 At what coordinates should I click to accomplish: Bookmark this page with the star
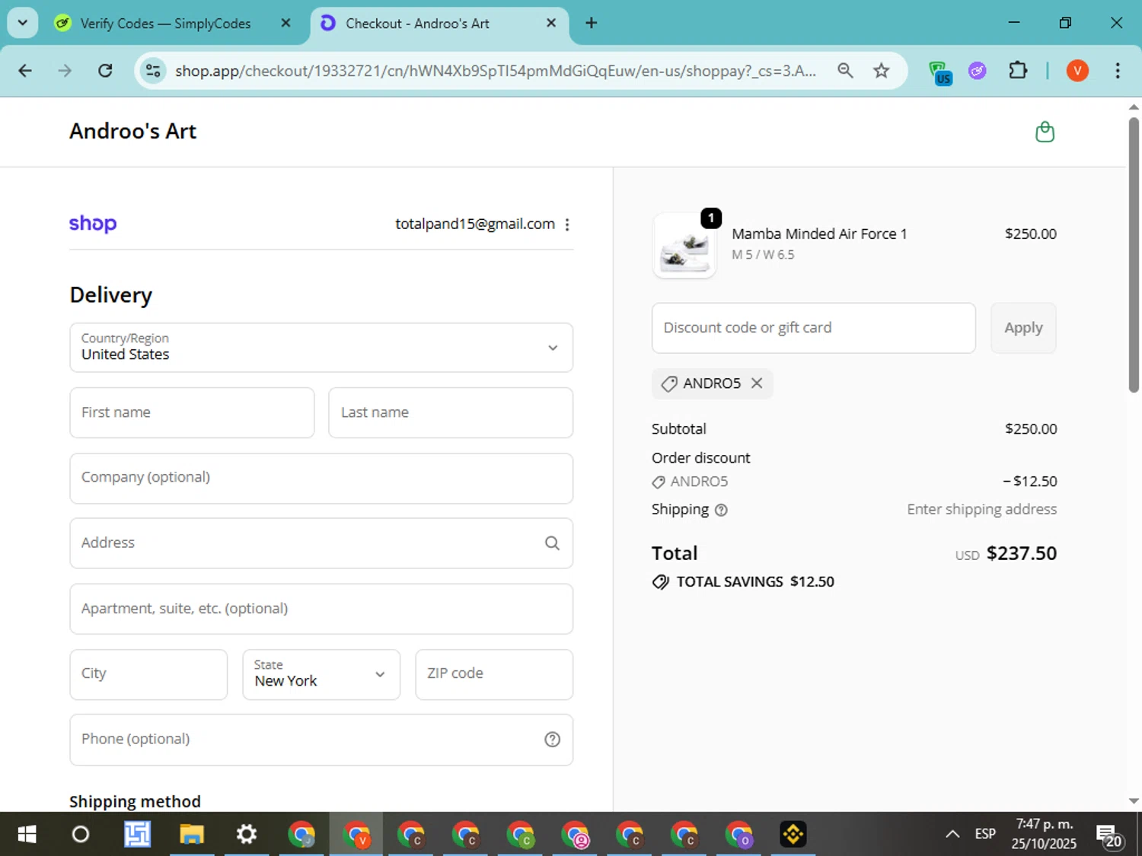click(881, 71)
